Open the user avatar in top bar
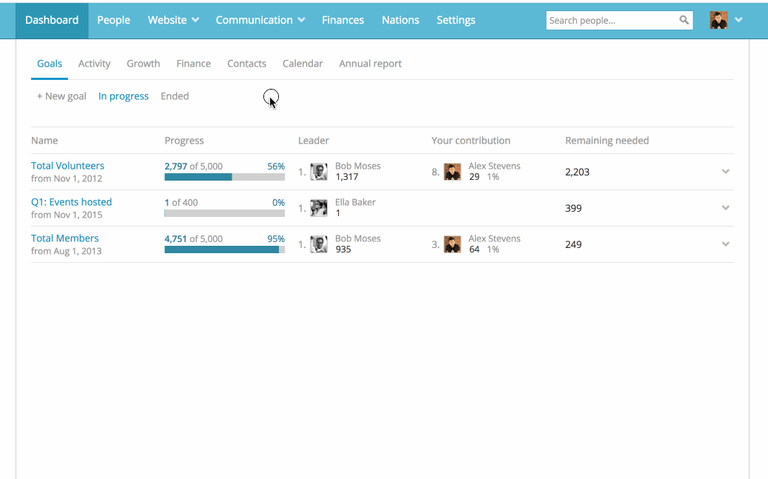768x479 pixels. [x=718, y=20]
